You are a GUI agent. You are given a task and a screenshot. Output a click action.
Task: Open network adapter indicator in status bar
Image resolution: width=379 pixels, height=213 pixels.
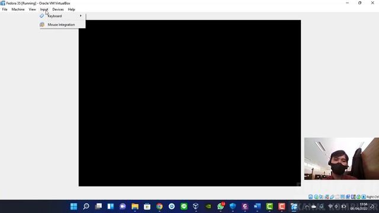(327, 197)
